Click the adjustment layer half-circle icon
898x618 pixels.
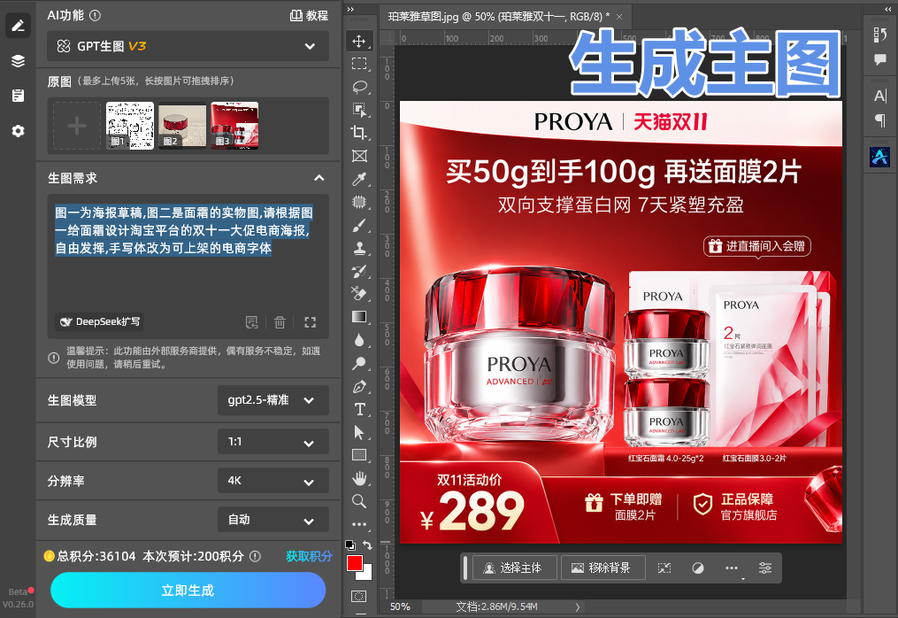coord(697,568)
